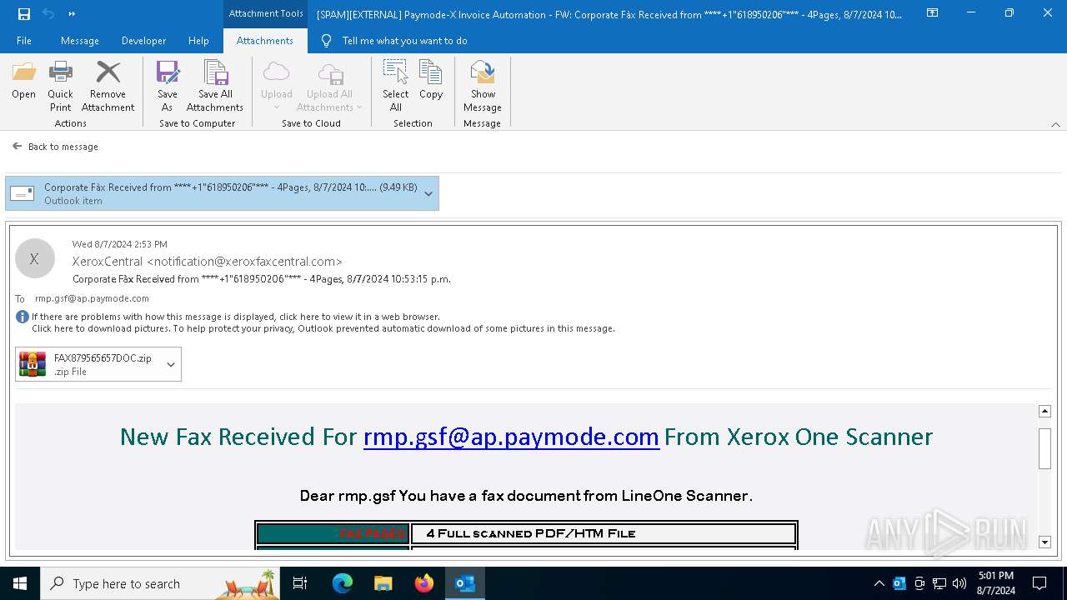Save attachment with Save As
The image size is (1067, 600).
(168, 86)
